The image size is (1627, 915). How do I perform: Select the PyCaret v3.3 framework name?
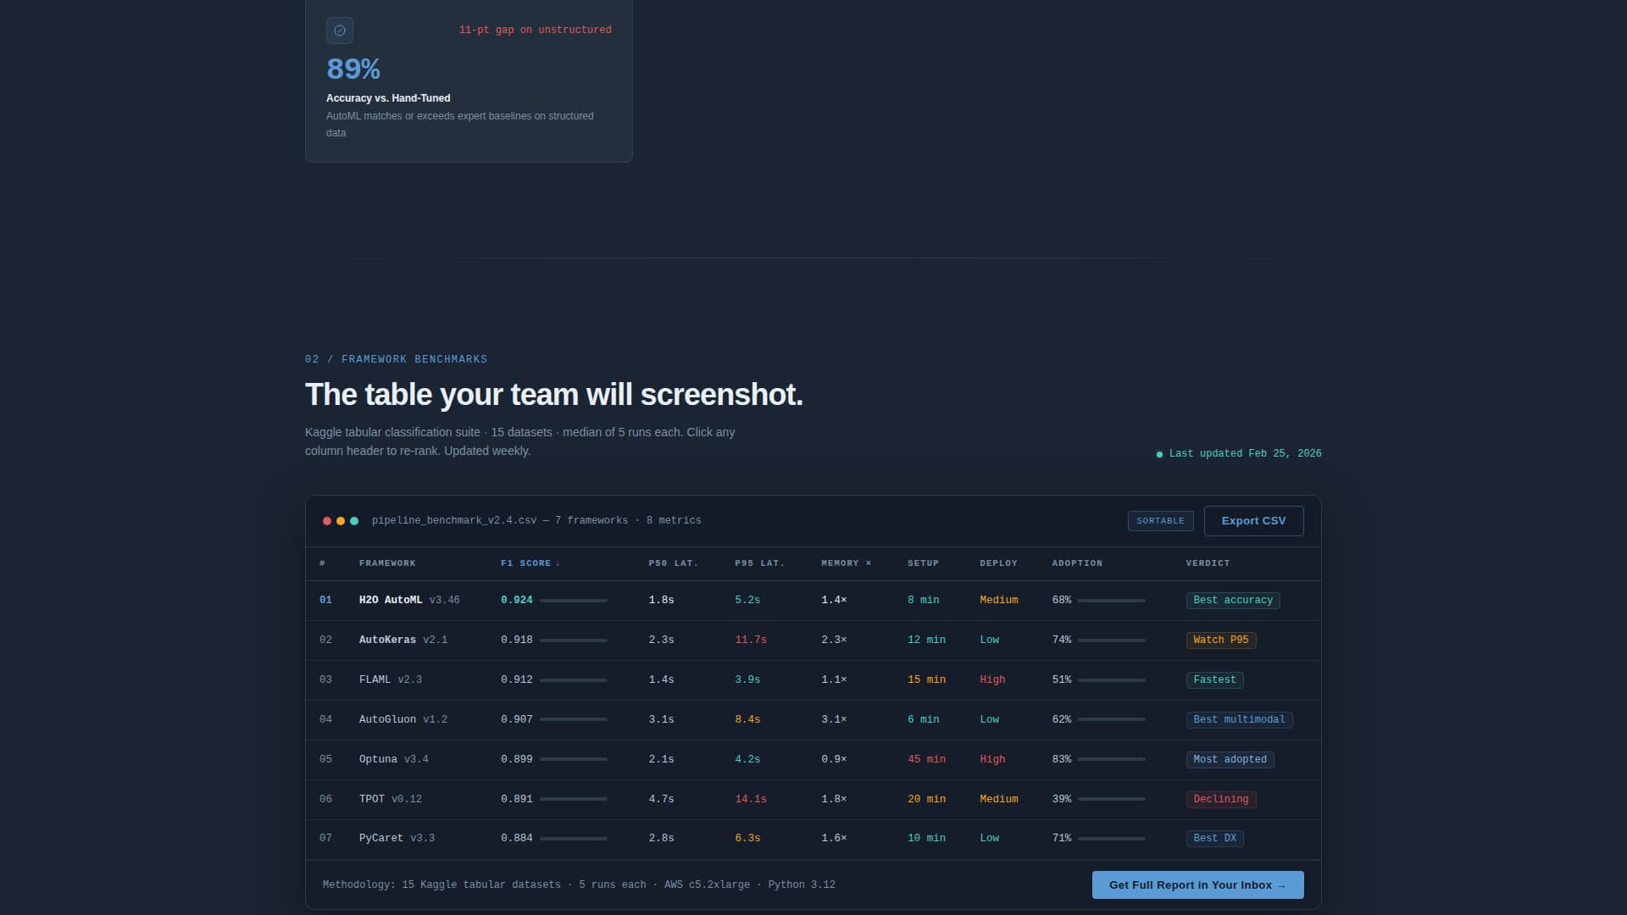point(397,839)
